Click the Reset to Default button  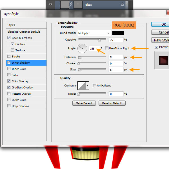pyautogui.click(x=112, y=103)
